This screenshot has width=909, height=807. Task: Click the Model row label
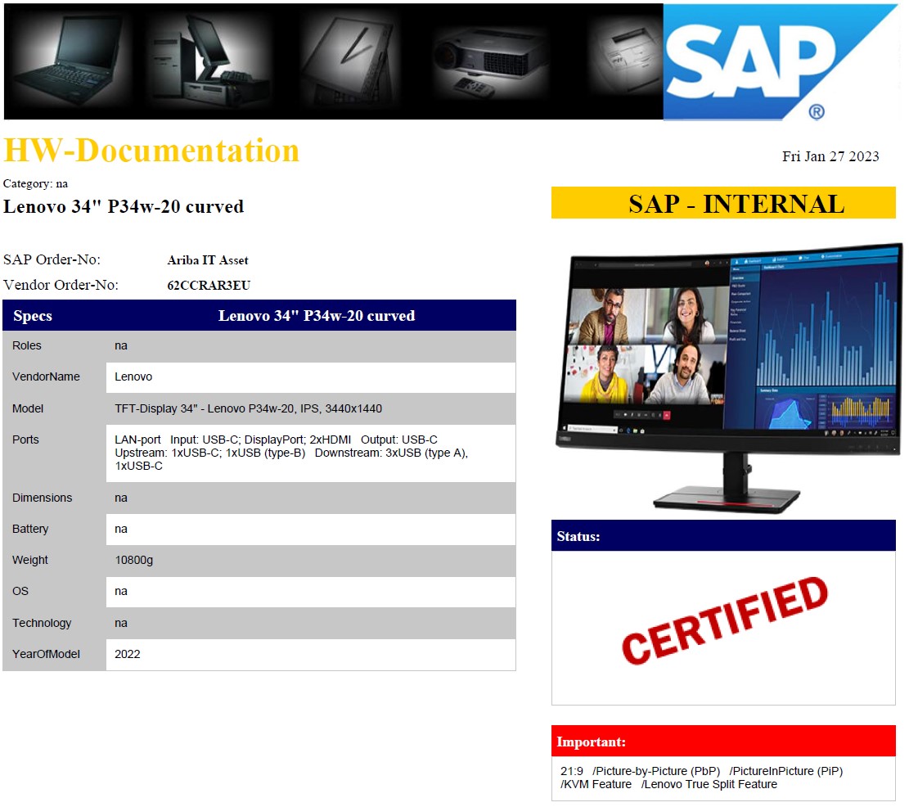coord(28,408)
